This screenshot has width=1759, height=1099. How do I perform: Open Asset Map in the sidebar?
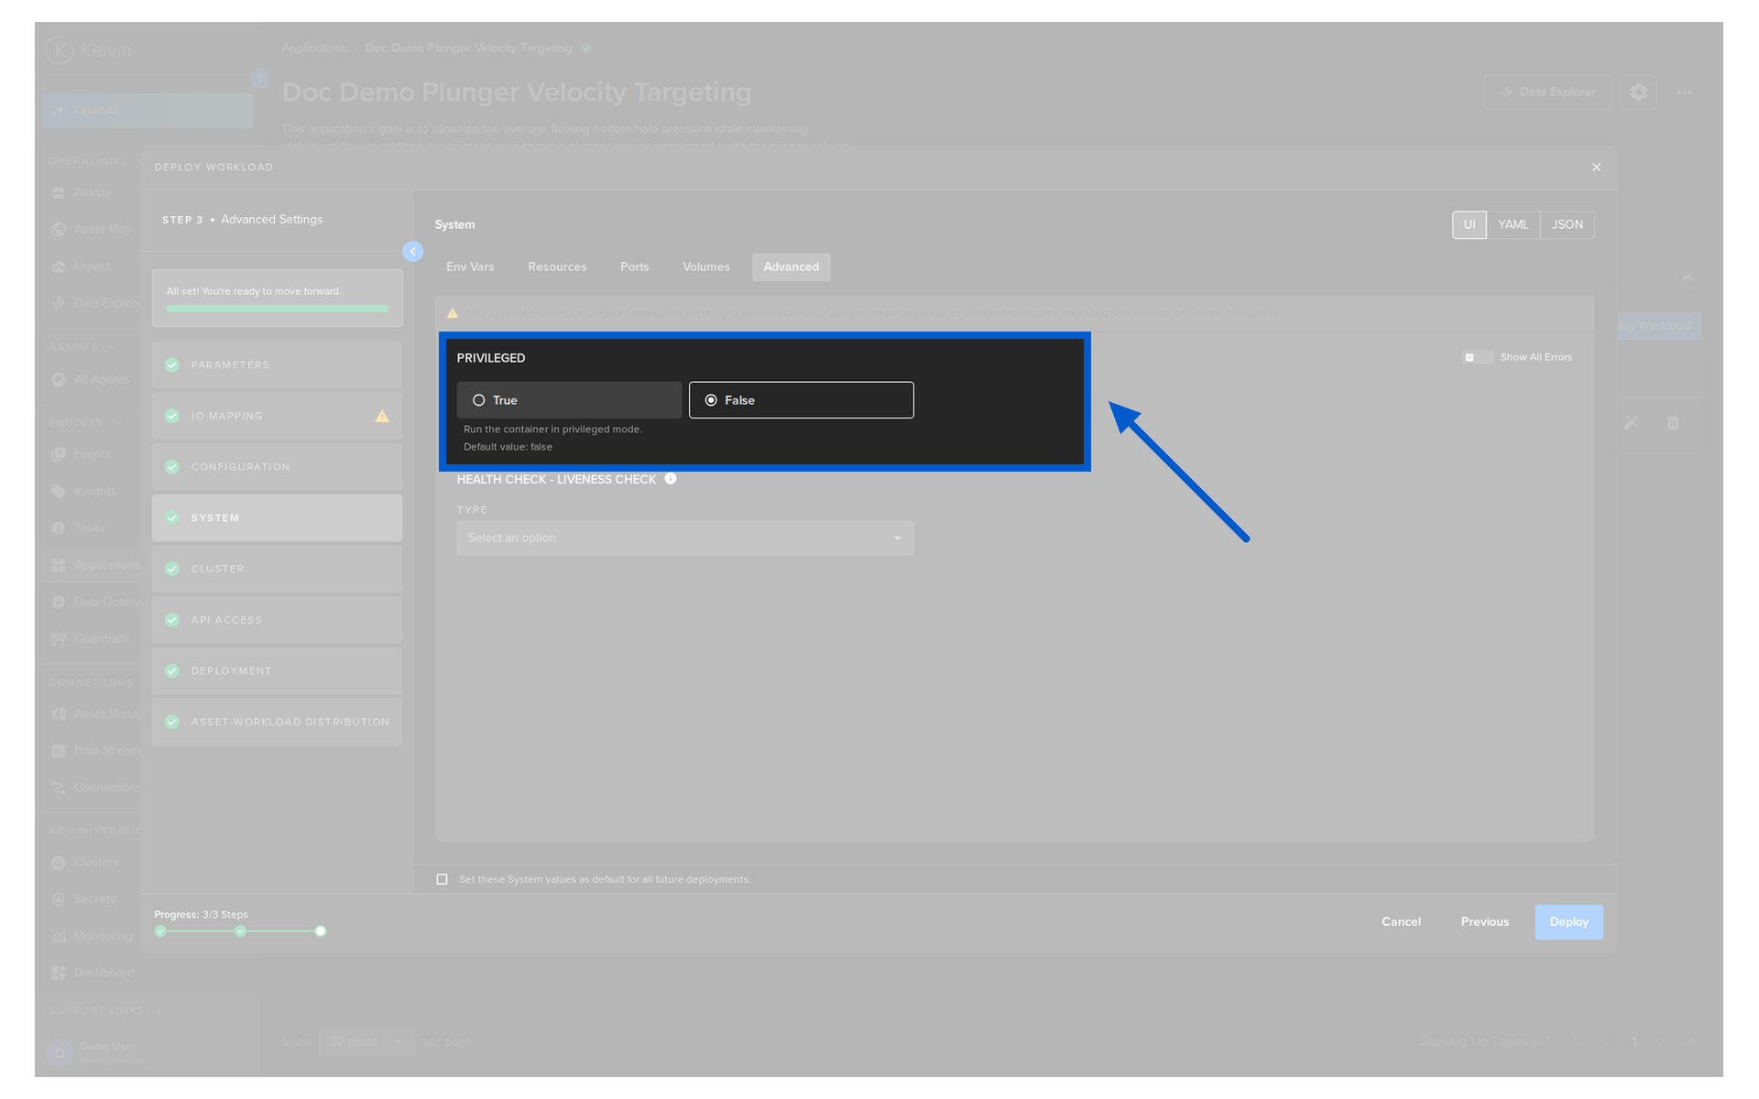pos(92,229)
